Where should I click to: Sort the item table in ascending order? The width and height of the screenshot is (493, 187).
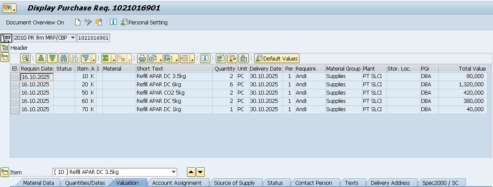[41, 58]
